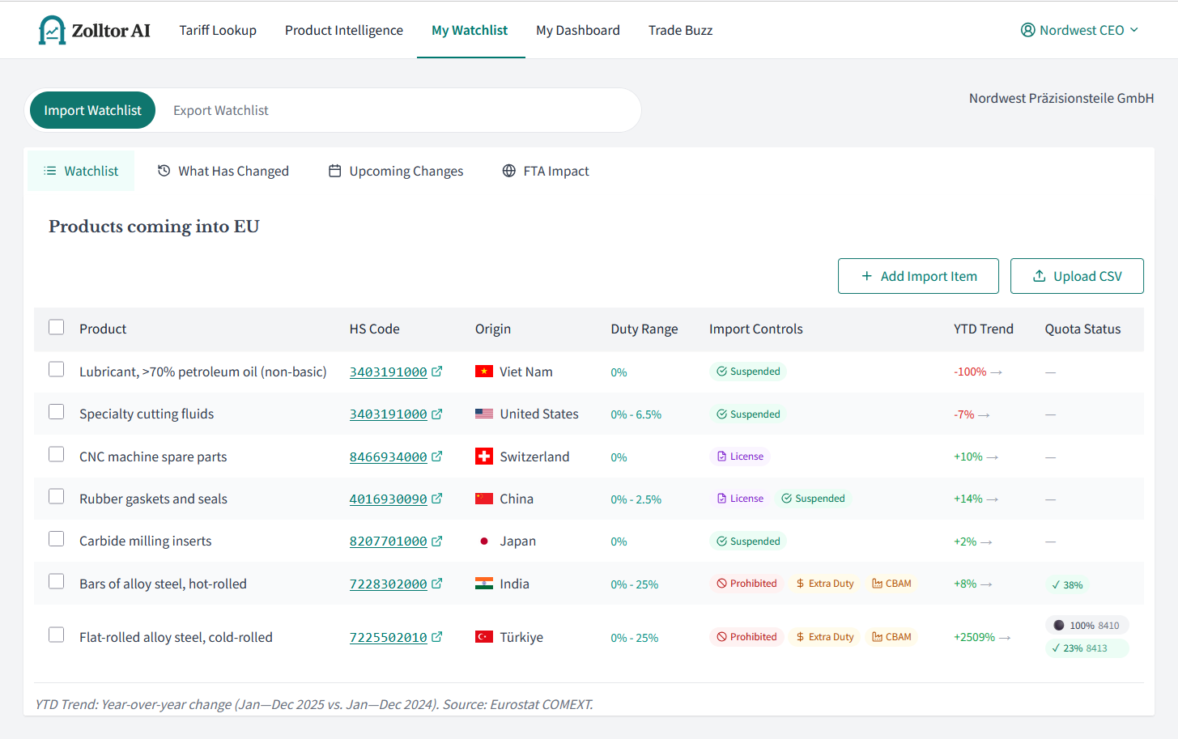Click the Add Import Item button
Screen dimensions: 1178x739
pos(918,275)
